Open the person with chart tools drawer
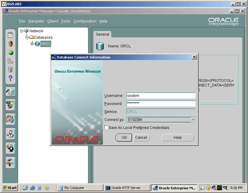248x193 pixels. [x=10, y=119]
